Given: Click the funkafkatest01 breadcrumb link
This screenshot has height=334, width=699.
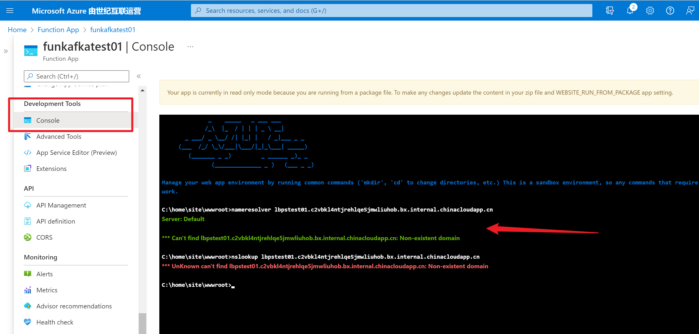Looking at the screenshot, I should click(x=113, y=30).
